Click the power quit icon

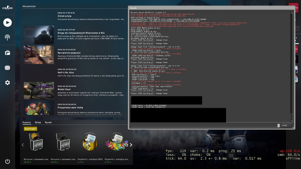point(8,161)
